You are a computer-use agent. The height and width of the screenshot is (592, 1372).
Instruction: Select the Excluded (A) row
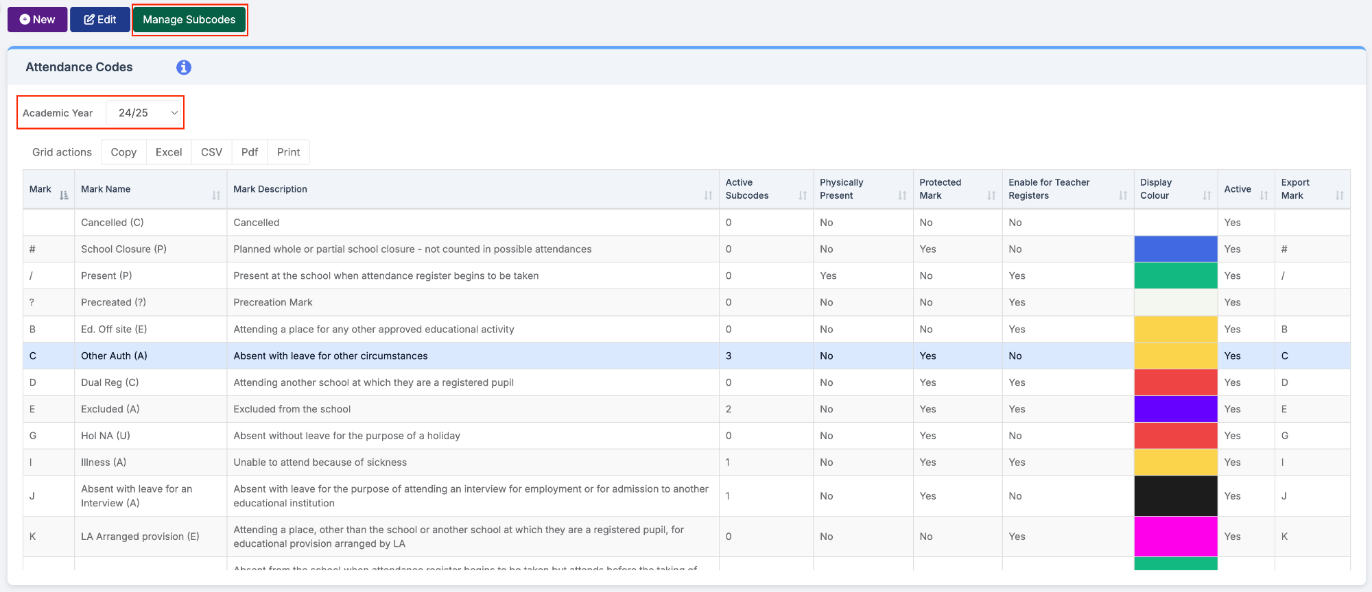686,409
